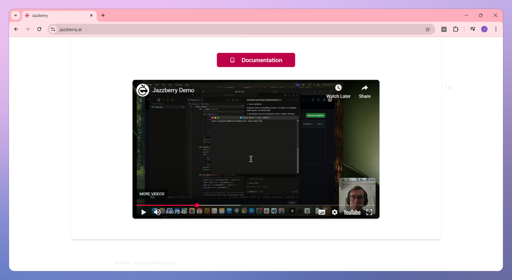Play the Jazzberry Demo video
Image resolution: width=512 pixels, height=280 pixels.
(x=144, y=212)
